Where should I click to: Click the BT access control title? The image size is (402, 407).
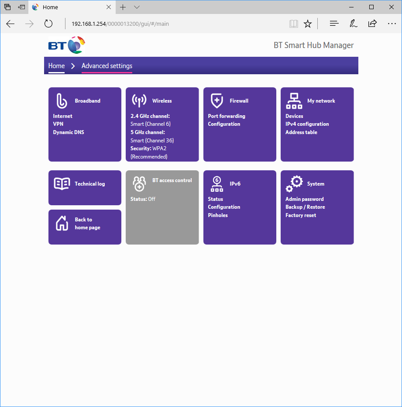172,180
